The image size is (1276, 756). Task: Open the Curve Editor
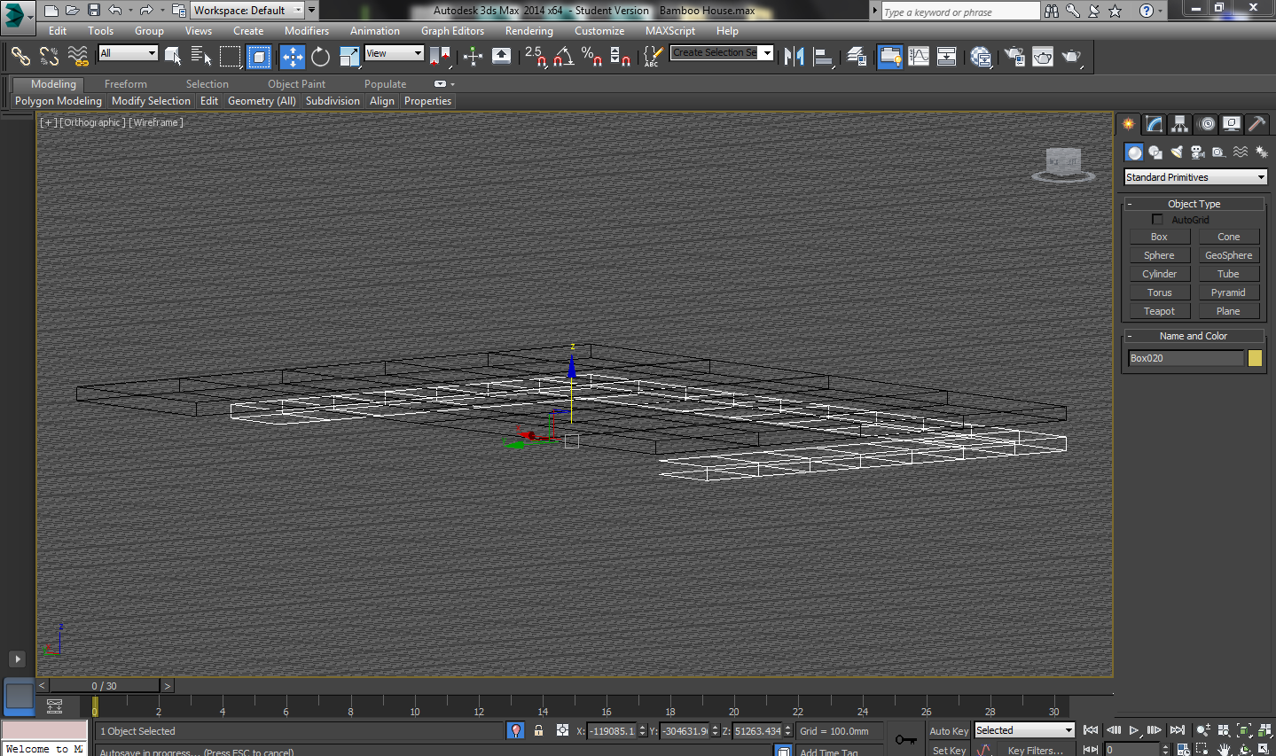919,57
